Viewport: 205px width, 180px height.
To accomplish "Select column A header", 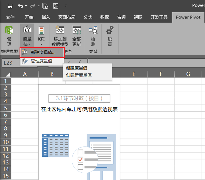I will 25,74.
